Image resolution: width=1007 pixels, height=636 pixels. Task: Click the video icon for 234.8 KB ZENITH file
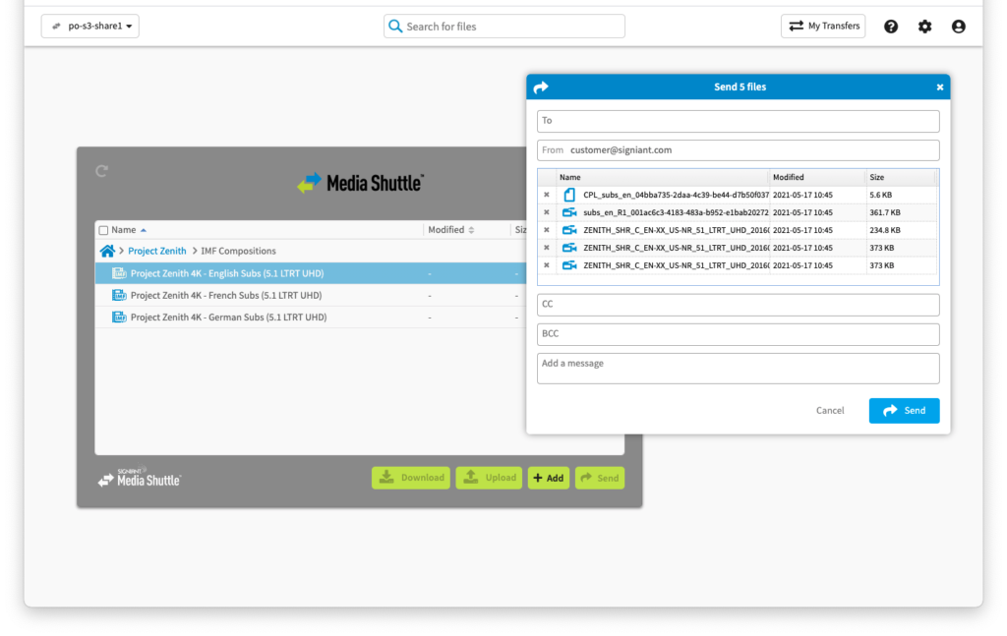pos(569,230)
